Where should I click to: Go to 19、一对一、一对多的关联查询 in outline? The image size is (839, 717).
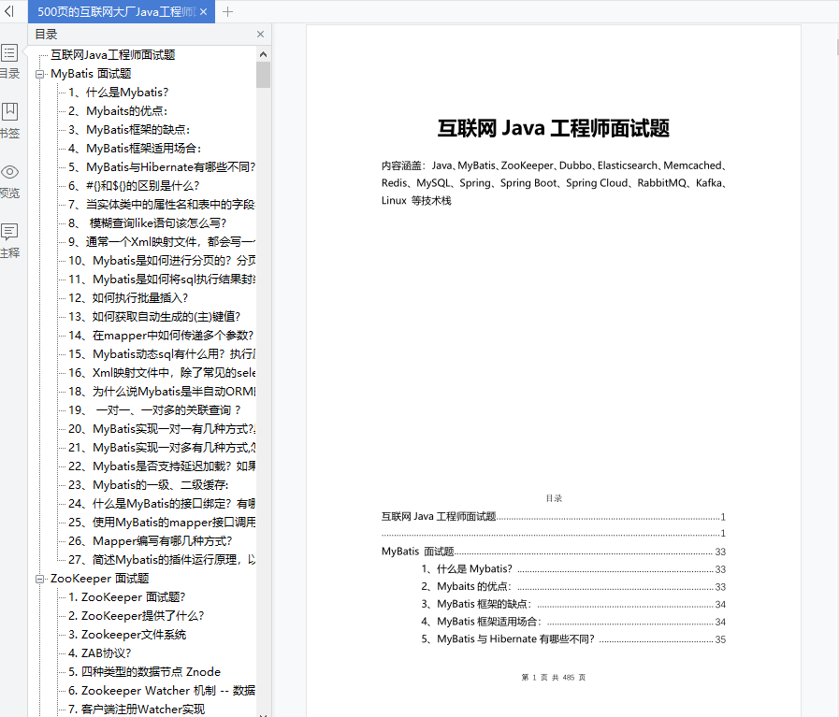tap(154, 410)
